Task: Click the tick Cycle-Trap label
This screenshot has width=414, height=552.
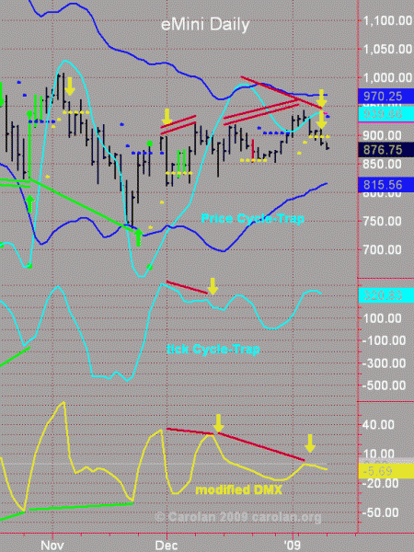Action: tap(213, 350)
